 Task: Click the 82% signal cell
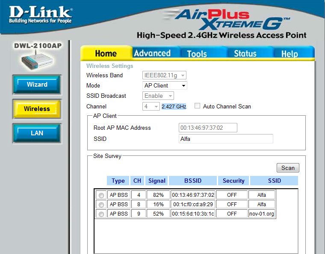pyautogui.click(x=158, y=195)
